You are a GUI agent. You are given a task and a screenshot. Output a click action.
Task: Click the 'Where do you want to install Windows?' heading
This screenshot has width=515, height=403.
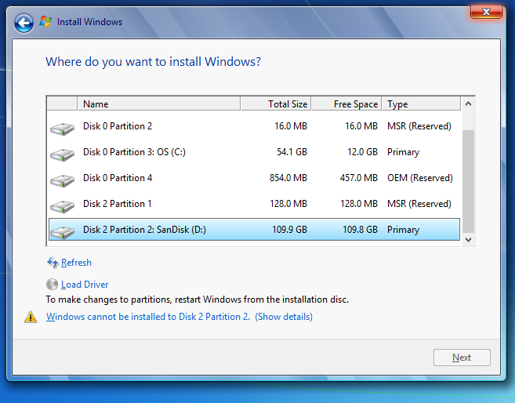click(x=153, y=62)
